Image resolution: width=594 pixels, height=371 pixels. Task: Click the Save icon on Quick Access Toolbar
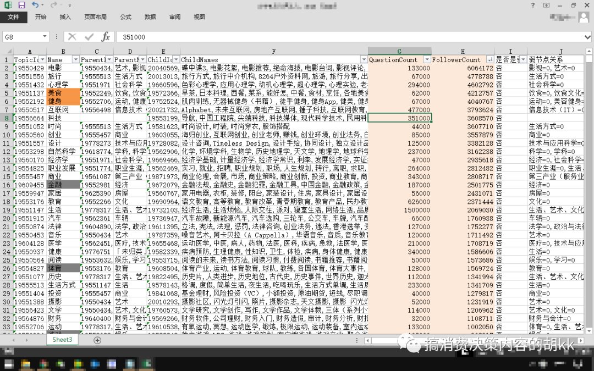(x=21, y=5)
